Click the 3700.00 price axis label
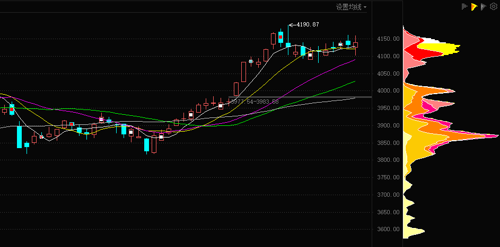500x247 pixels. click(x=388, y=195)
